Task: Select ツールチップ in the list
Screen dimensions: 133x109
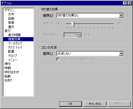Action: (x=15, y=43)
